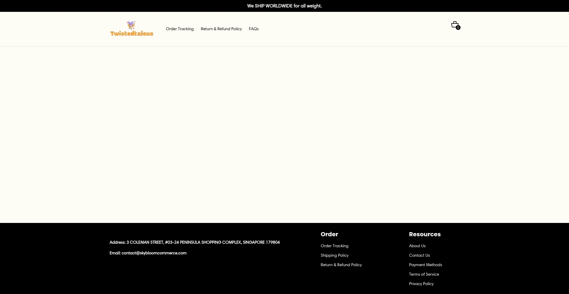Open Order Tracking in header navigation
569x294 pixels.
click(x=180, y=29)
